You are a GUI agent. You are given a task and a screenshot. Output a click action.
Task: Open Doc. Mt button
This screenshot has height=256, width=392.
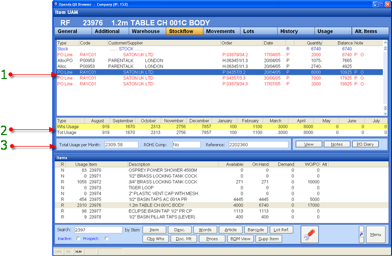184,239
